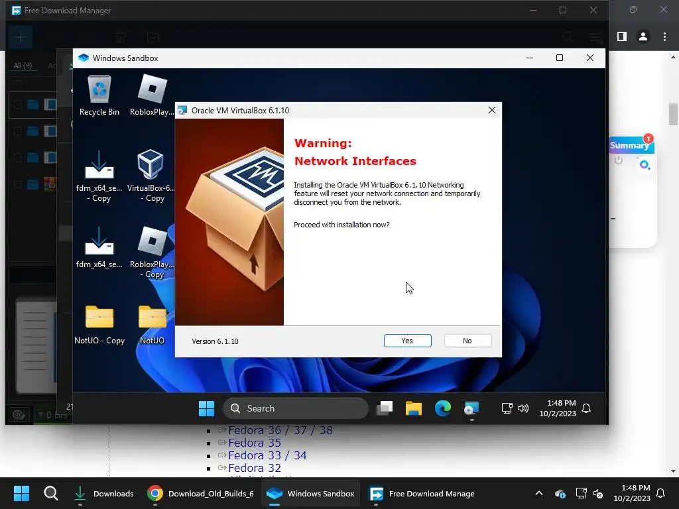
Task: Open sandbox notification bell
Action: coord(586,408)
